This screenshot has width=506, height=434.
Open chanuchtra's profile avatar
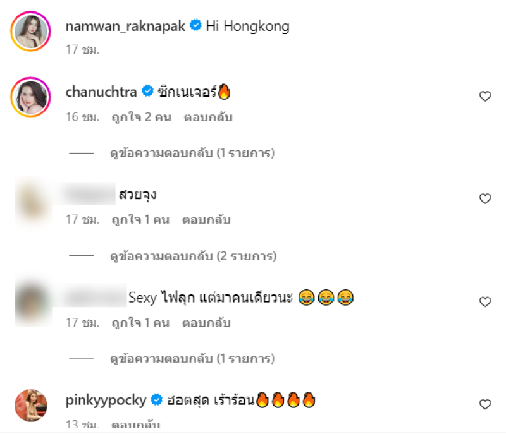coord(30,97)
